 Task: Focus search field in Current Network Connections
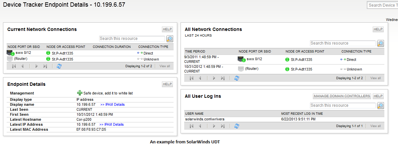(x=132, y=39)
